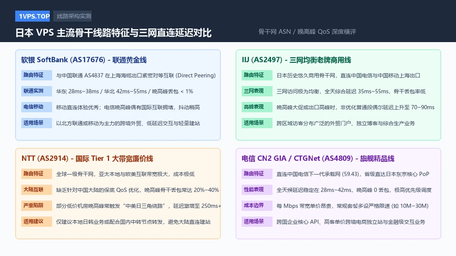Click 适用场景 label in IIJ card
Screen dimensions: 456x256
pyautogui.click(x=257, y=123)
